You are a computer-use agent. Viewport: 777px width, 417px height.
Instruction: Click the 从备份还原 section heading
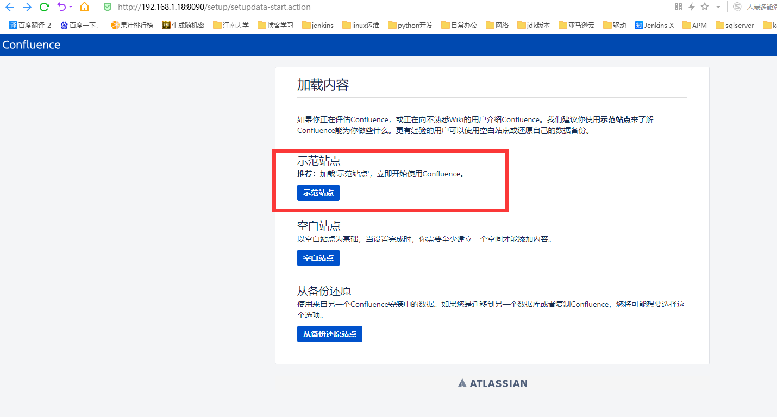tap(324, 291)
